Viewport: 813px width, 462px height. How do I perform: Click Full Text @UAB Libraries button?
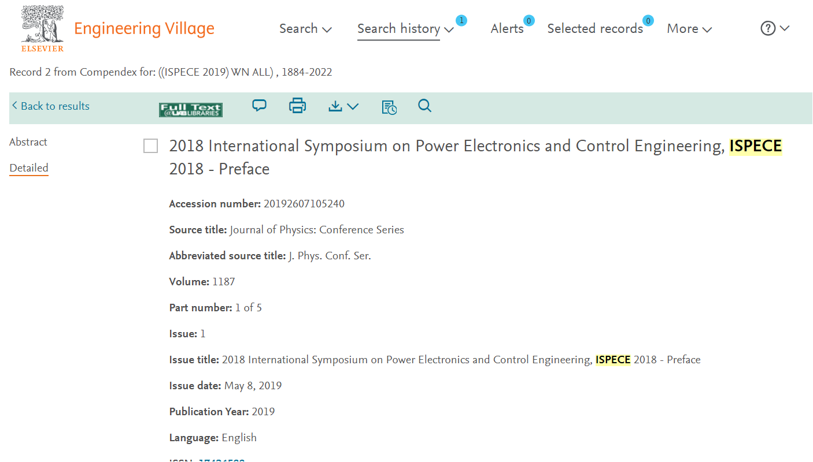[x=191, y=110]
